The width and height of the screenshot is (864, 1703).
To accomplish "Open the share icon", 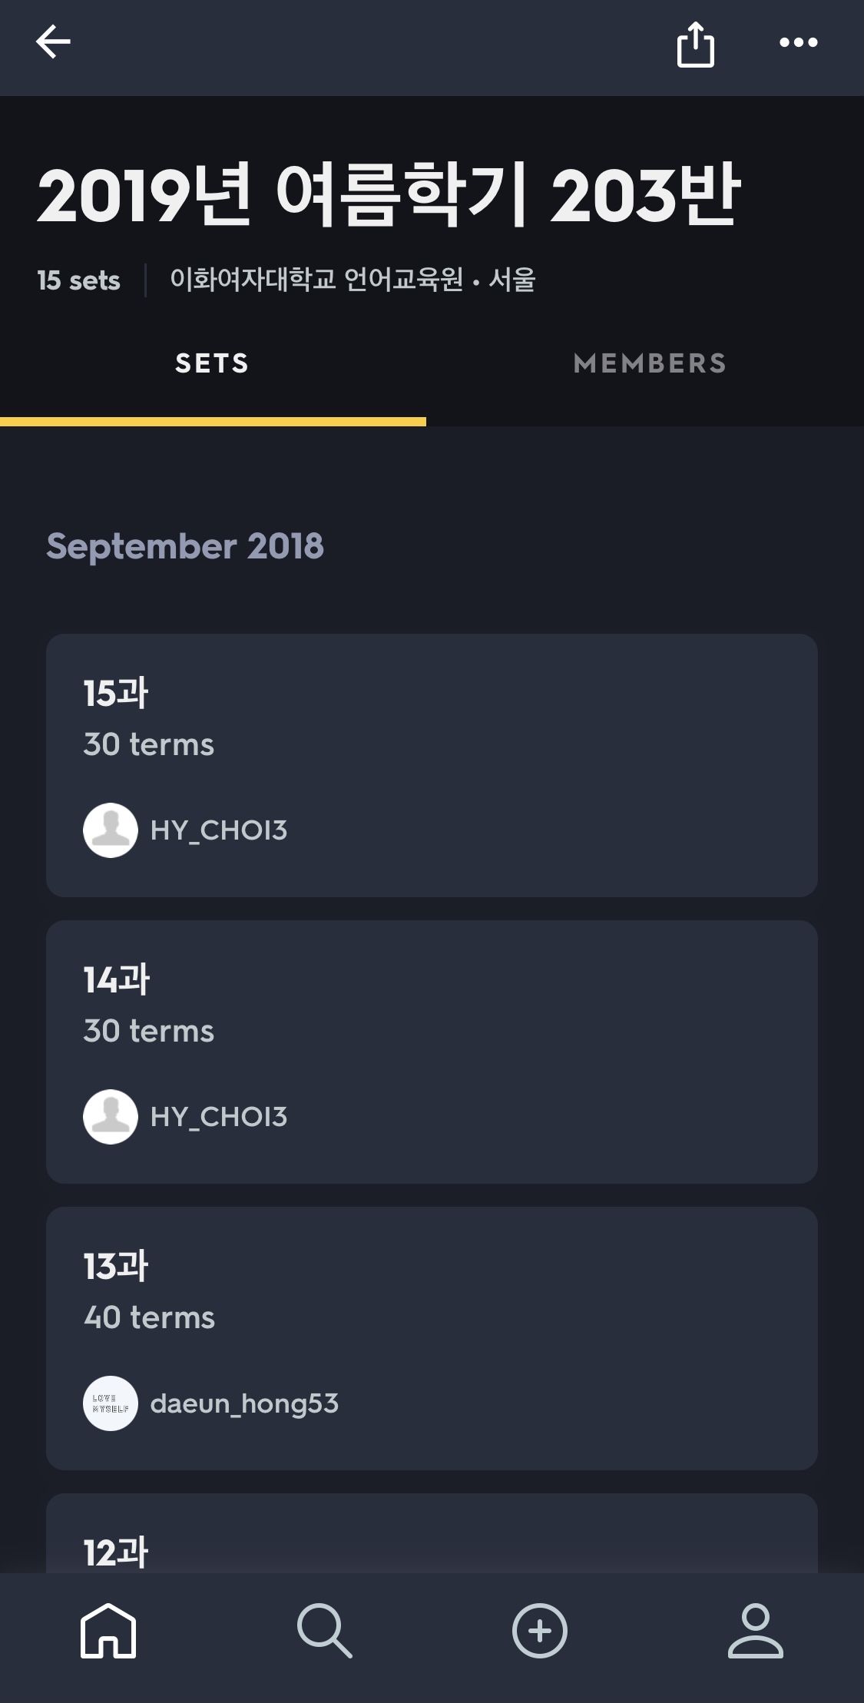I will coord(695,45).
